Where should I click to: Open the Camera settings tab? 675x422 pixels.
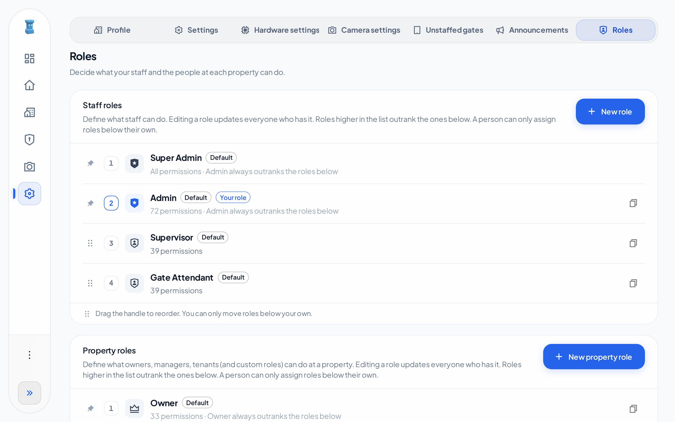(364, 30)
